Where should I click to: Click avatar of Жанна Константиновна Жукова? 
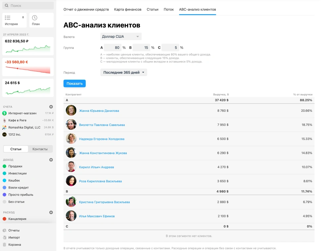[x=71, y=153]
